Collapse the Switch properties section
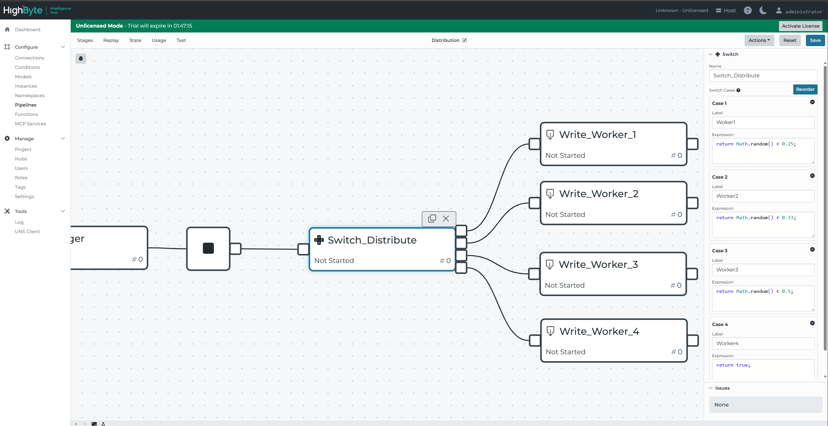This screenshot has height=426, width=828. click(711, 54)
